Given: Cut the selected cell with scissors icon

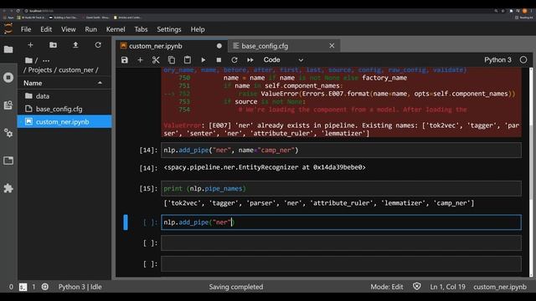Looking at the screenshot, I should [156, 60].
